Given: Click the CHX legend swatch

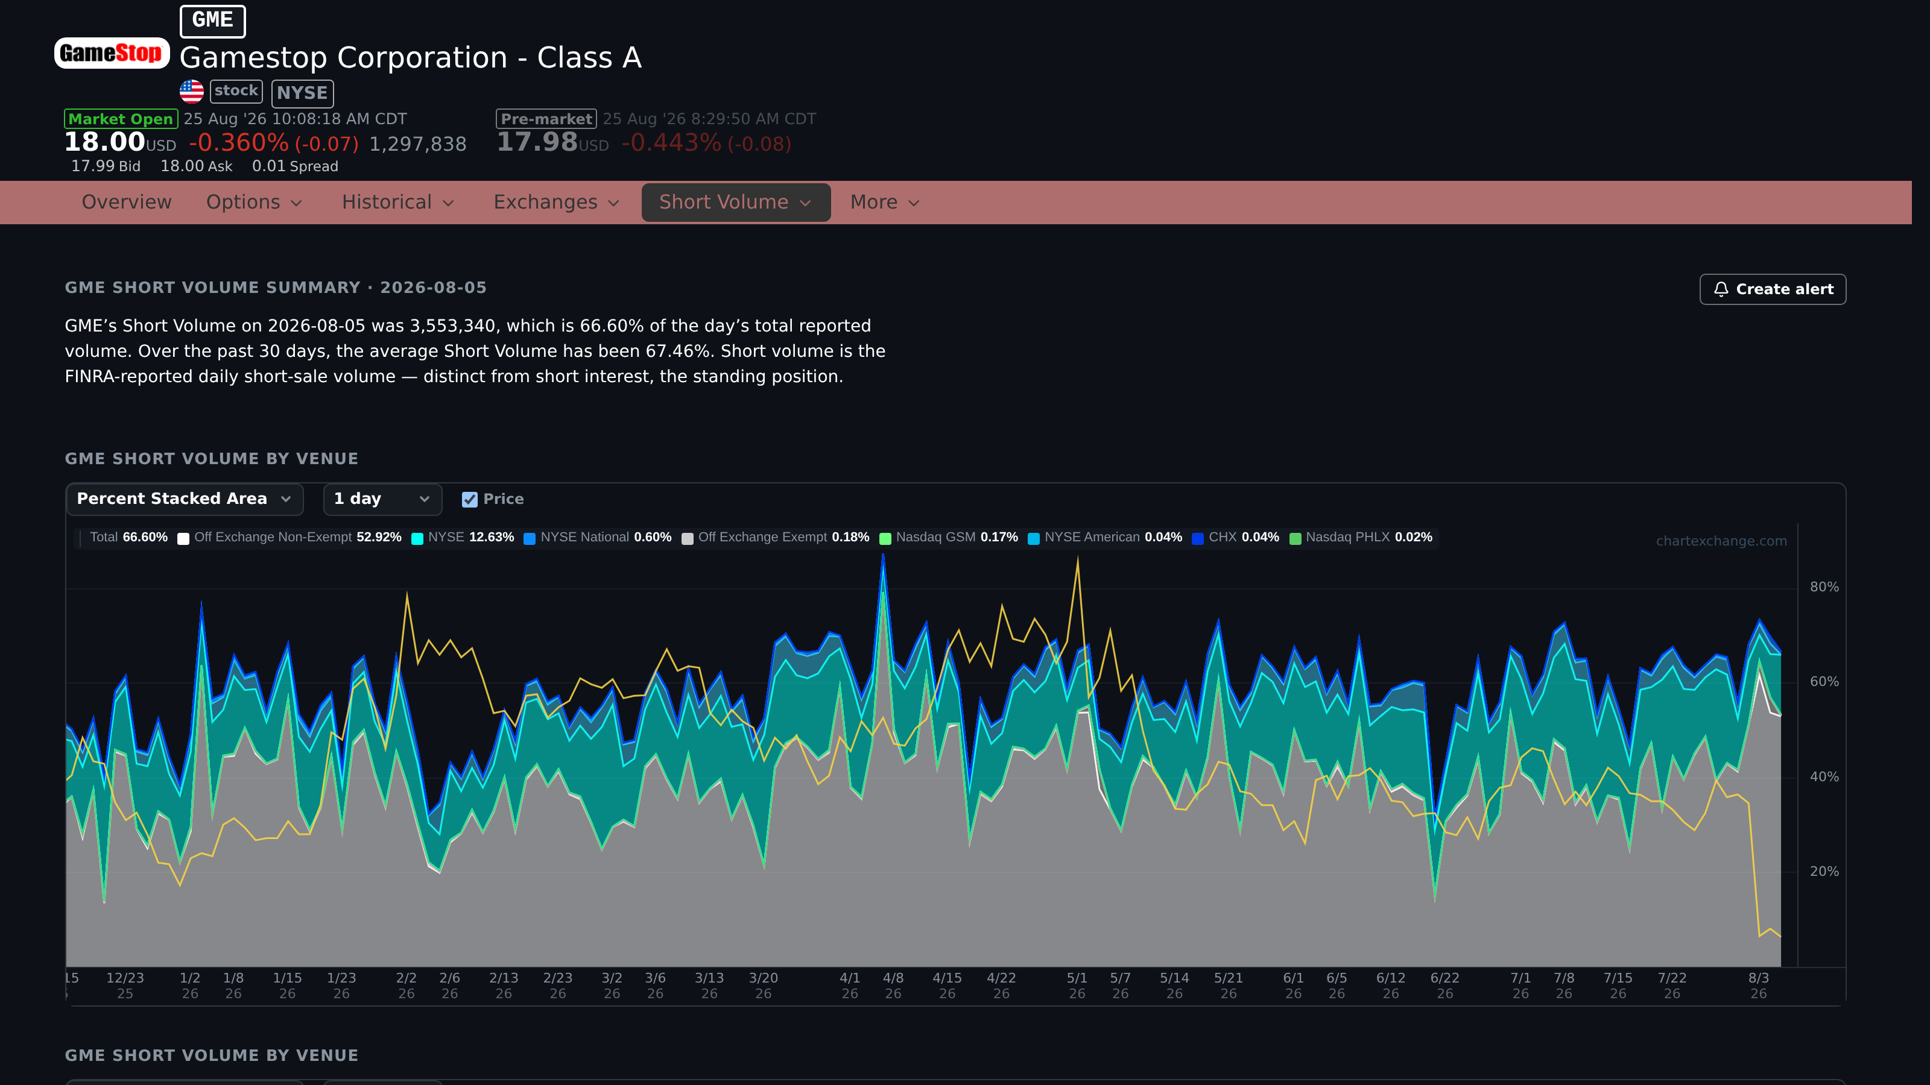Looking at the screenshot, I should (1198, 538).
